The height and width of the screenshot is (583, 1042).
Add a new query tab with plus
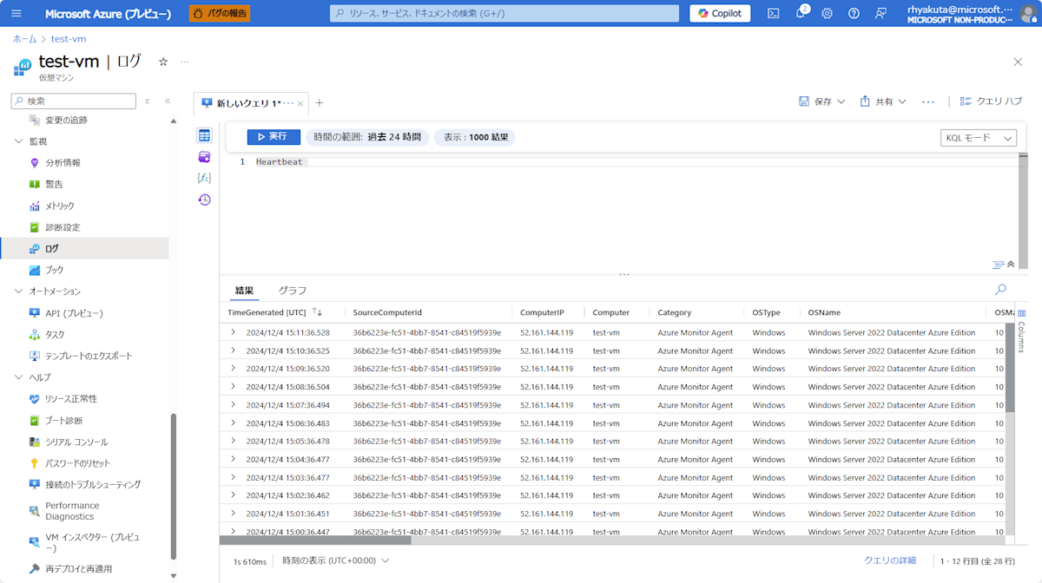tap(319, 102)
